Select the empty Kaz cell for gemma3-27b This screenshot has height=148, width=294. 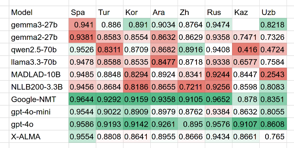pos(246,25)
